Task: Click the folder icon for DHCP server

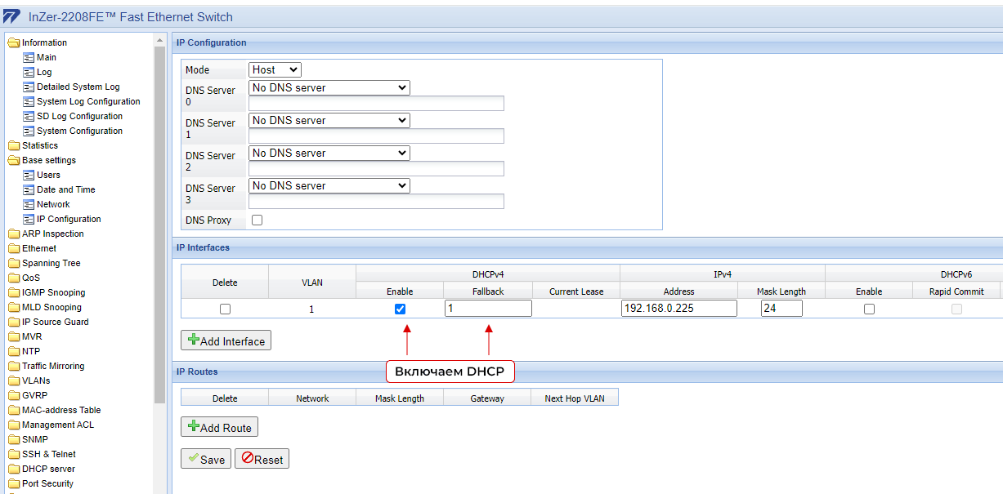Action: (13, 470)
